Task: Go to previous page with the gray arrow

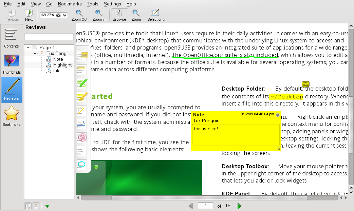Action: coord(191,206)
